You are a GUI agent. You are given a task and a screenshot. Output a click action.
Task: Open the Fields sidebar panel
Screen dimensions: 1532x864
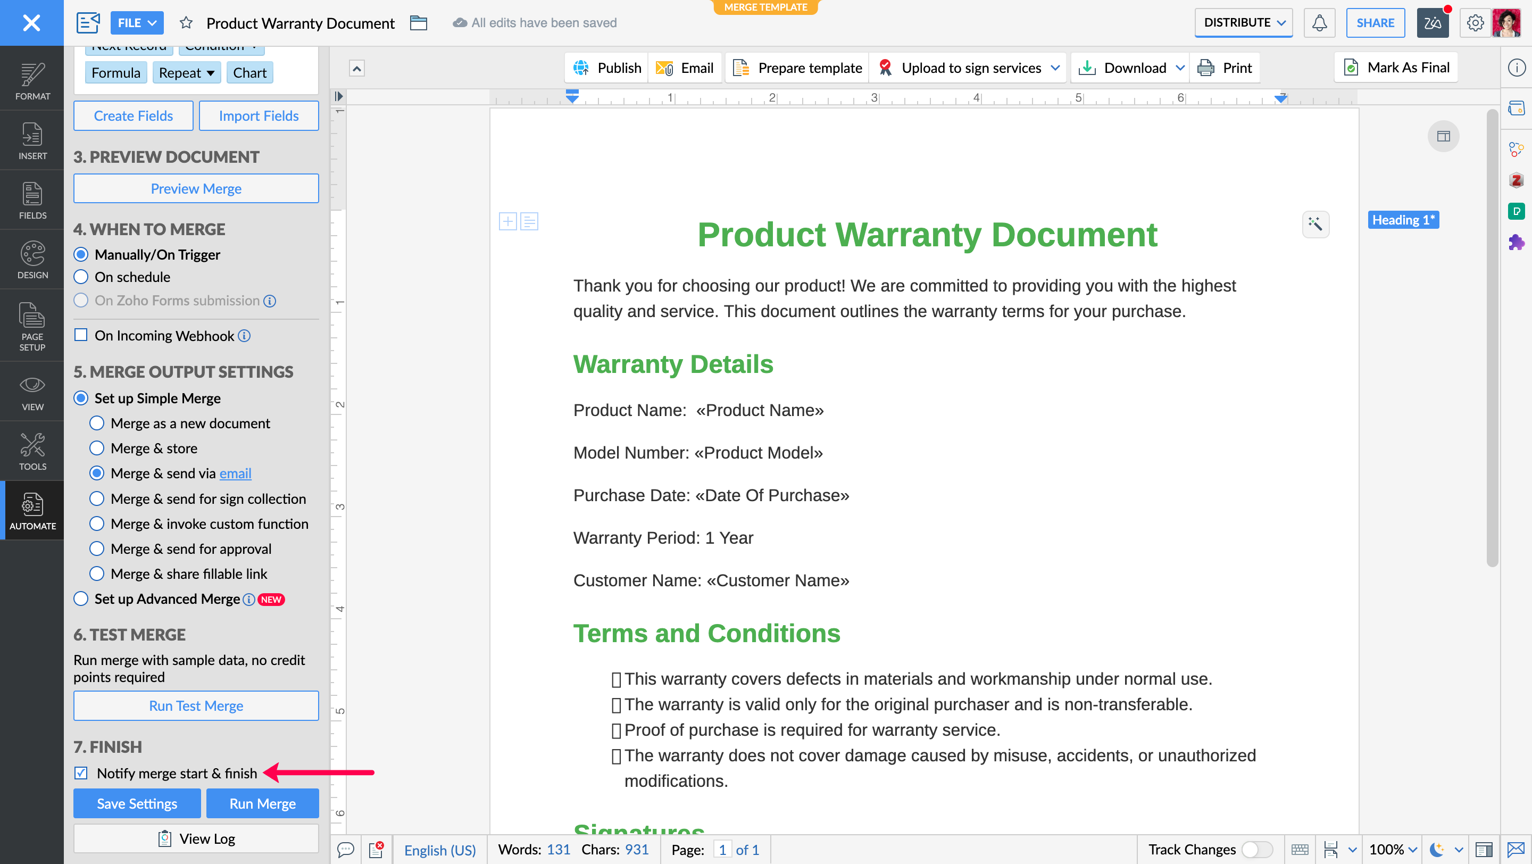[x=32, y=201]
